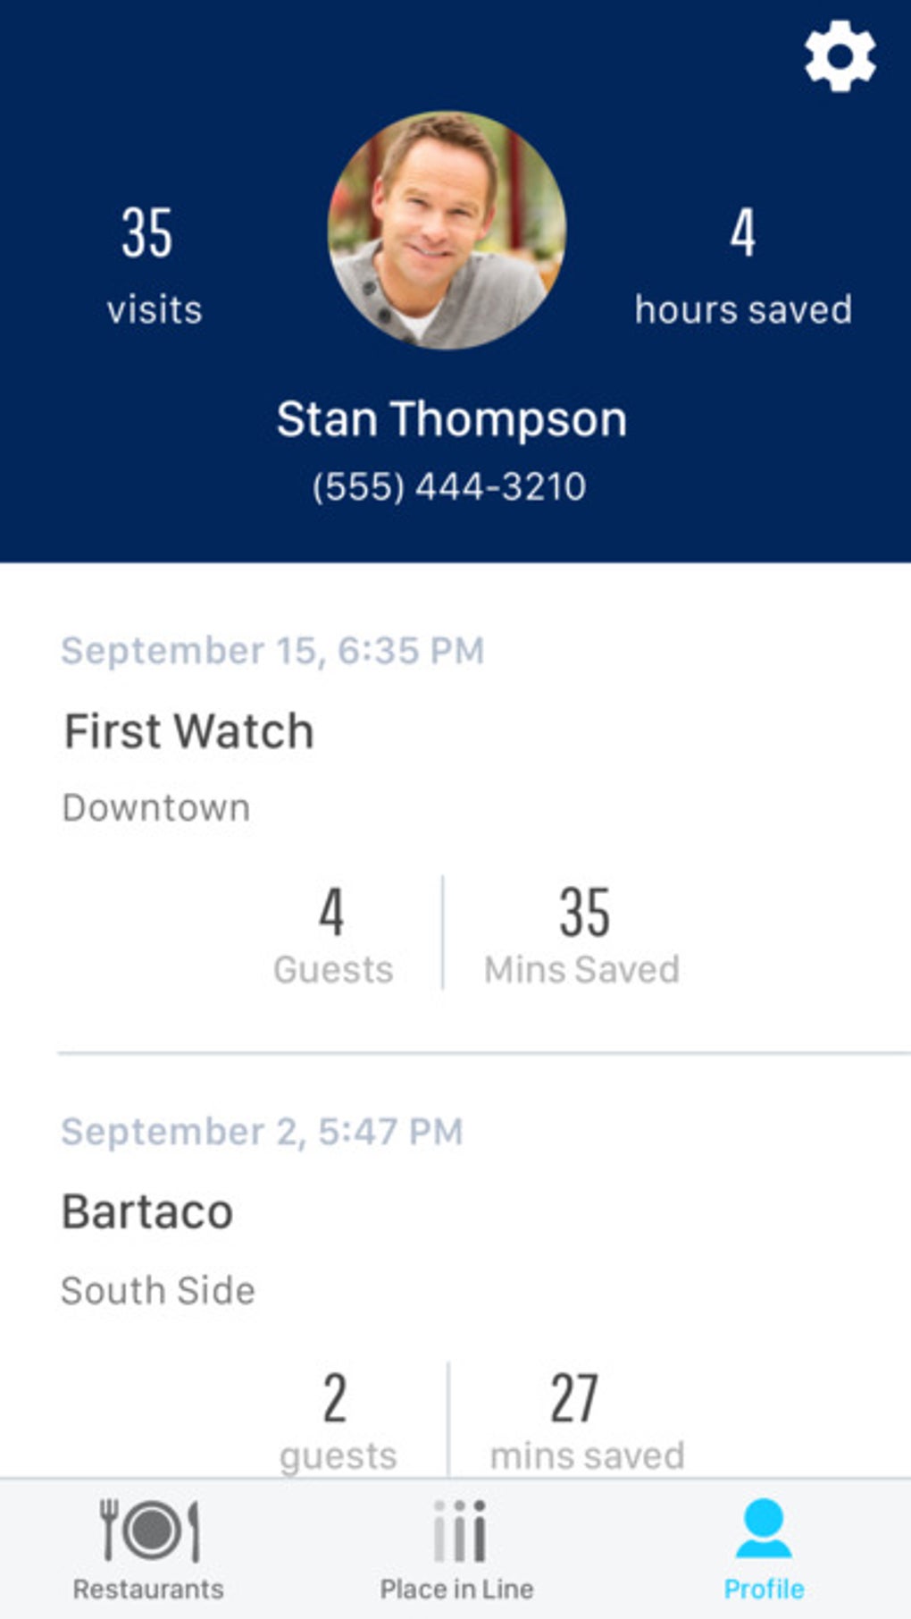Open settings via the gear icon

pyautogui.click(x=840, y=57)
